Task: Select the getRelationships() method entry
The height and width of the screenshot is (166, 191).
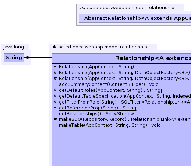Action: coord(96,114)
